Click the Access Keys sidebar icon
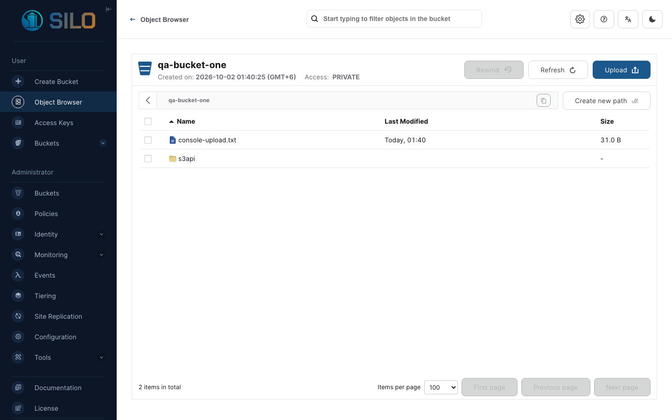 click(18, 122)
